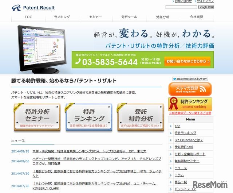Open the 受託分析 navigation tab
Screen dimensions: 233x193
(x=163, y=17)
